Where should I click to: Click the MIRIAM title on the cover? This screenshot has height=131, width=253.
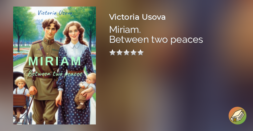pyautogui.click(x=55, y=61)
